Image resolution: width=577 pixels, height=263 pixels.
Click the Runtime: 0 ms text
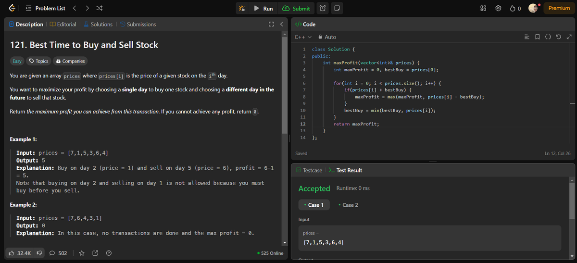point(352,188)
